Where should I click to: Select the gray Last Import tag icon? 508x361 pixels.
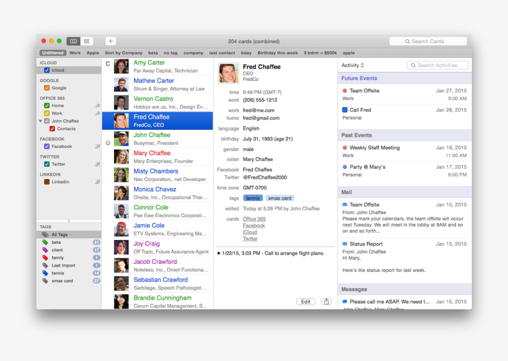(45, 265)
